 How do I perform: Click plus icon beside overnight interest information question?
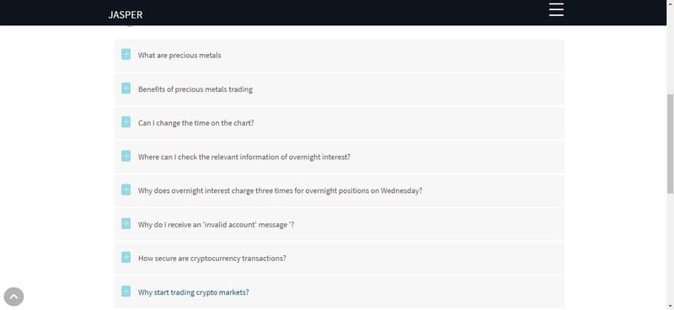[126, 156]
